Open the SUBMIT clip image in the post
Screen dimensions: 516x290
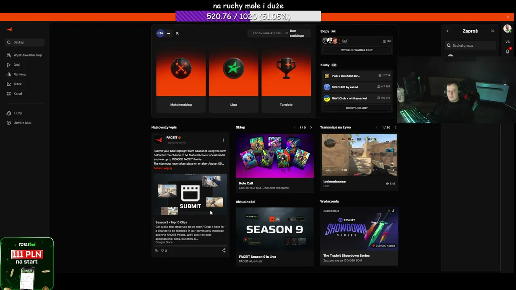190,195
